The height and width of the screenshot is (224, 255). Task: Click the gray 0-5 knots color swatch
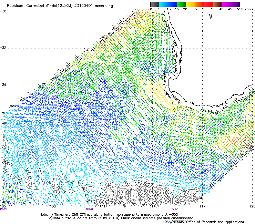(x=154, y=4)
